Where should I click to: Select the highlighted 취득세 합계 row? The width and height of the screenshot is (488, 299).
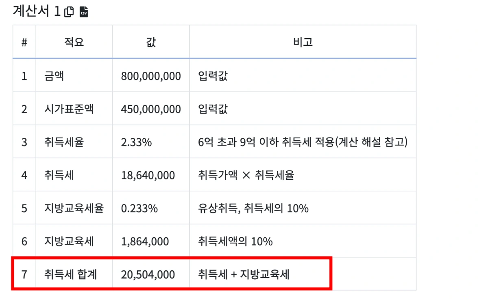pyautogui.click(x=171, y=274)
